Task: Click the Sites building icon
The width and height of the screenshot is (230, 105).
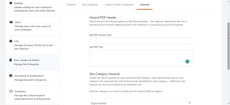Action: pos(10,60)
